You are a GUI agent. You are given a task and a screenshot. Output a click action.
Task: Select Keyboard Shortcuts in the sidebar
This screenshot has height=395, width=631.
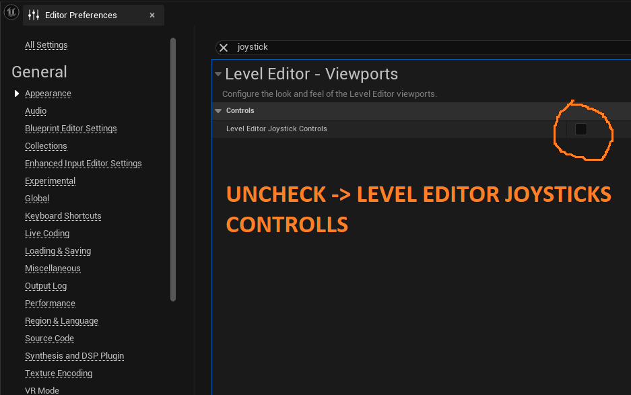click(x=63, y=216)
